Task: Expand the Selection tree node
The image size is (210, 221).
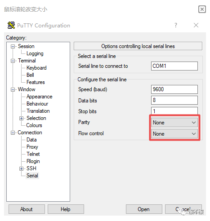Action: coord(21,118)
